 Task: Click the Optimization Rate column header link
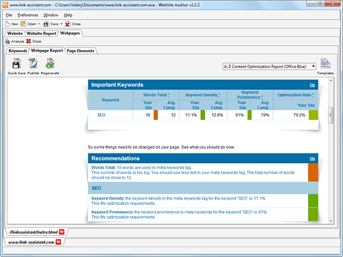pyautogui.click(x=296, y=95)
